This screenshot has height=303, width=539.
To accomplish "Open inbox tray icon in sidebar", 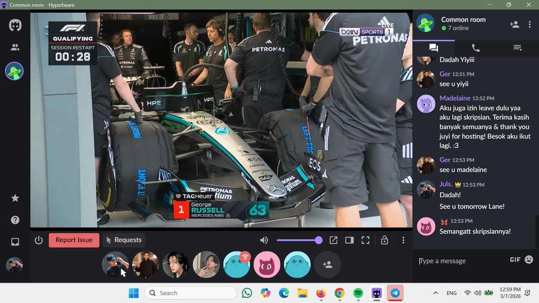I will 15,242.
